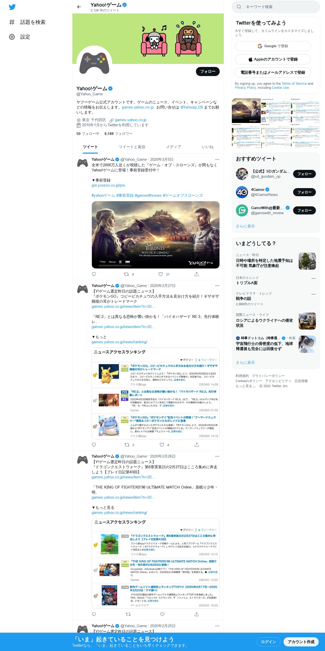Open the 利用規約 footer link
The height and width of the screenshot is (651, 325).
(242, 376)
